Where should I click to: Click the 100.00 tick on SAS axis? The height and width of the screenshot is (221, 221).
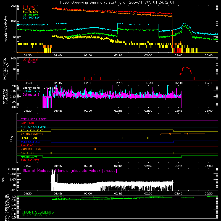tap(11, 169)
